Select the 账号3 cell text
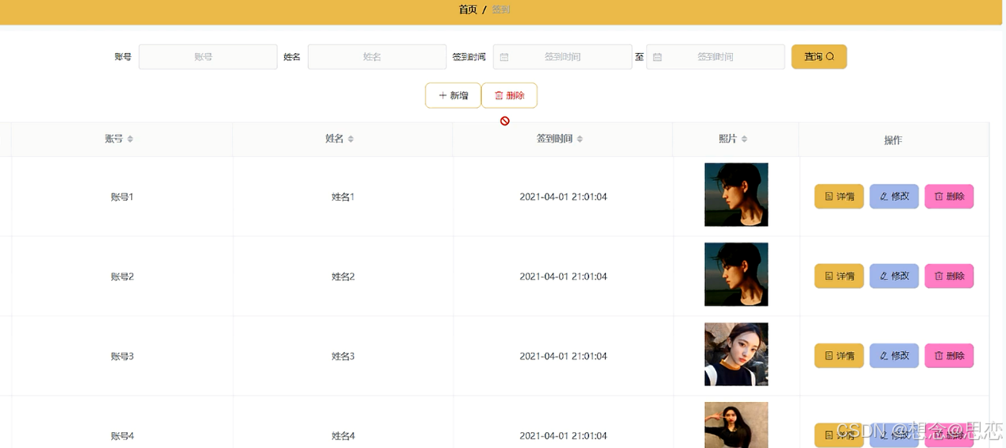 122,356
